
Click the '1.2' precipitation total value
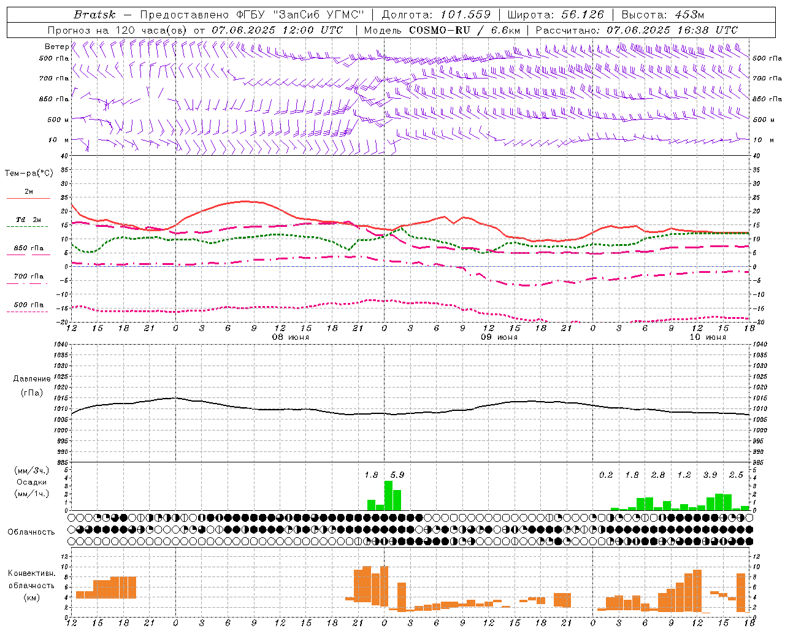click(x=684, y=475)
